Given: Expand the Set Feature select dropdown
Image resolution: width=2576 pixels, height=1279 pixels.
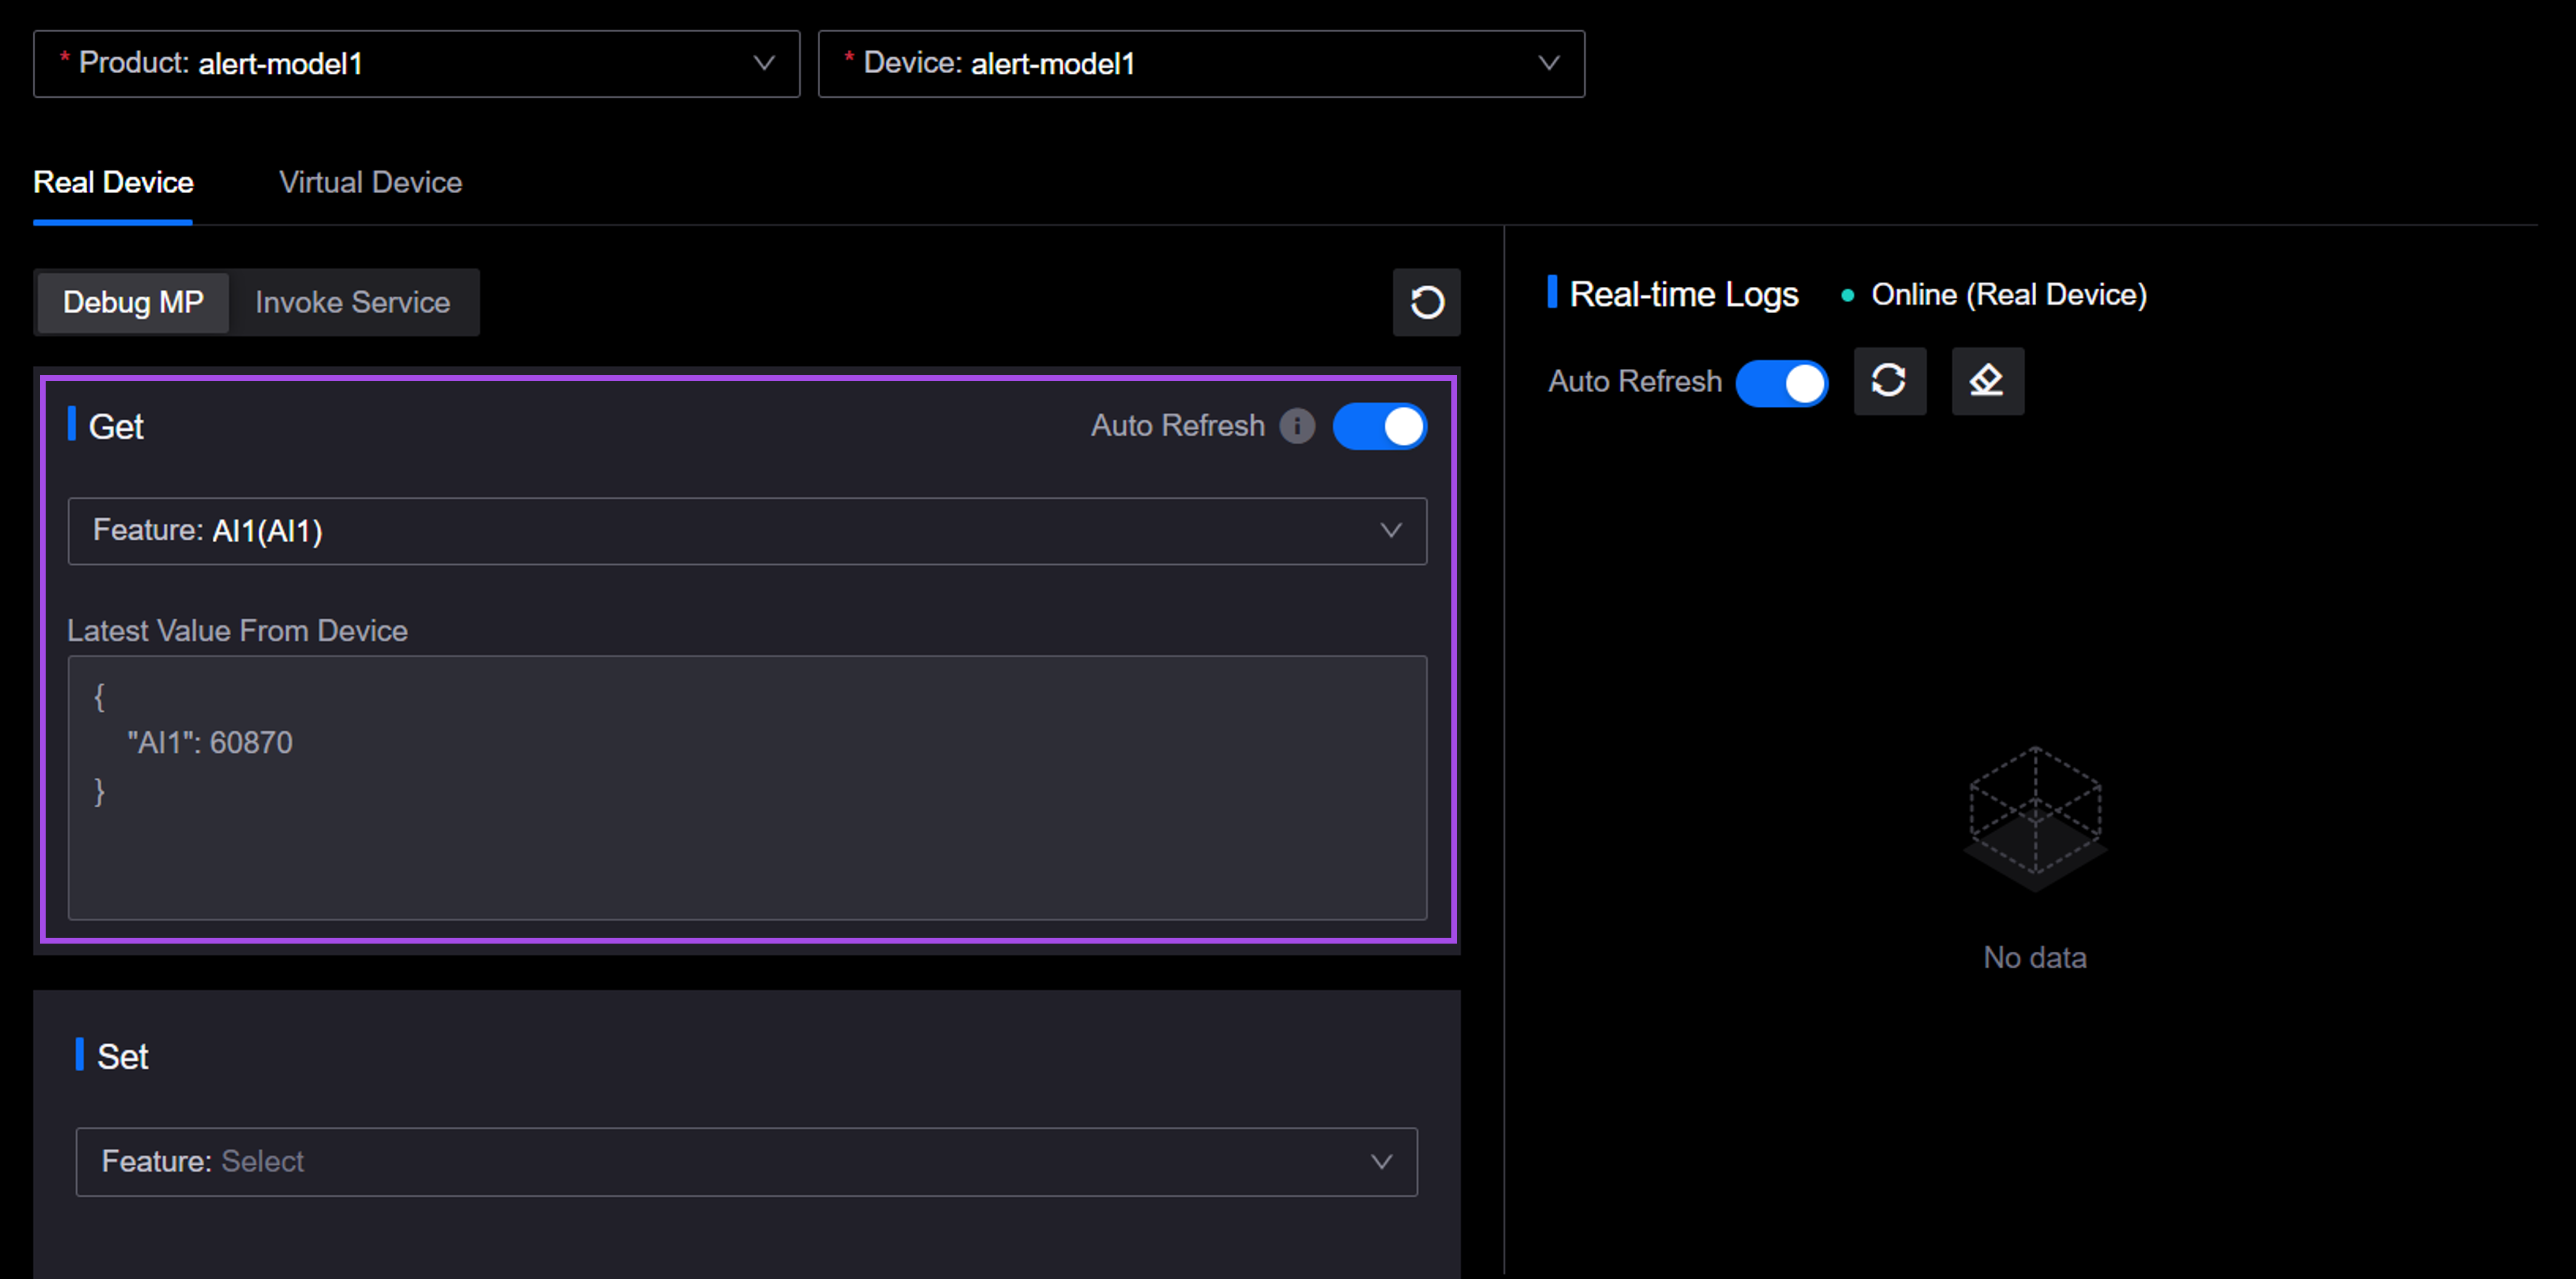Looking at the screenshot, I should coord(746,1162).
